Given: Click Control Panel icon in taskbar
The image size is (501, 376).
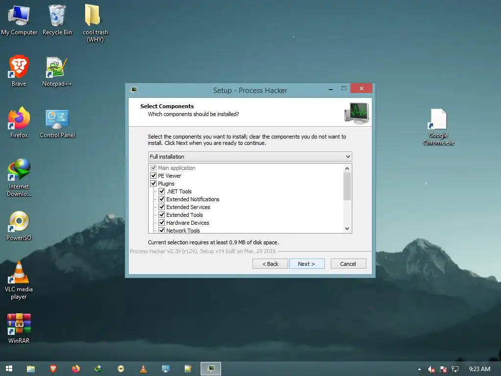Looking at the screenshot, I should (x=165, y=369).
